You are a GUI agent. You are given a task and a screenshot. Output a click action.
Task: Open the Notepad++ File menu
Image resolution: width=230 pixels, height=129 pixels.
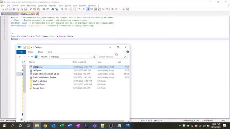(x=3, y=6)
